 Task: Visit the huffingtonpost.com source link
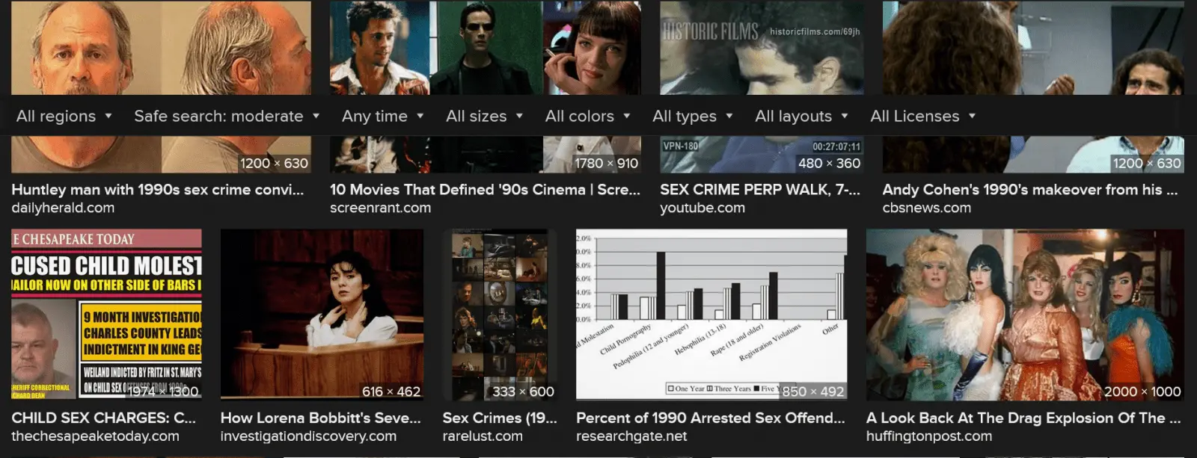(929, 436)
